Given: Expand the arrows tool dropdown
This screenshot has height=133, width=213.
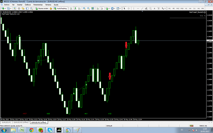Looking at the screenshot, I should (x=165, y=9).
